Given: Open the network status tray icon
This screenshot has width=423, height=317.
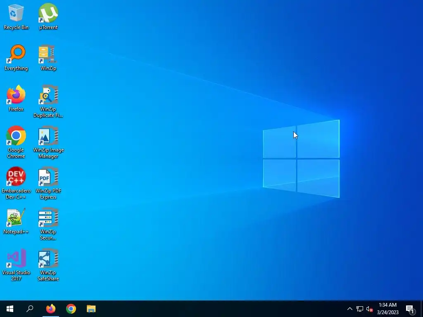Looking at the screenshot, I should (x=360, y=309).
